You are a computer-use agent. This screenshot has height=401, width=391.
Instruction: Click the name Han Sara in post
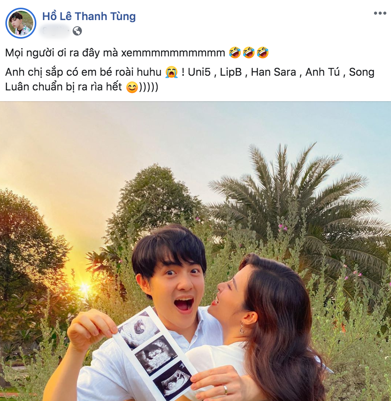click(x=274, y=72)
